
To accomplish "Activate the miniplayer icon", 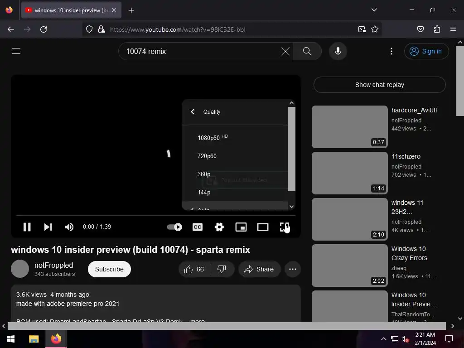I will [241, 227].
